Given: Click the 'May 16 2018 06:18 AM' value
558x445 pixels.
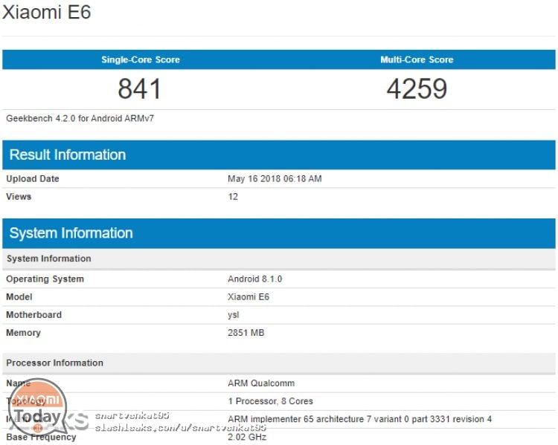Looking at the screenshot, I should 275,179.
